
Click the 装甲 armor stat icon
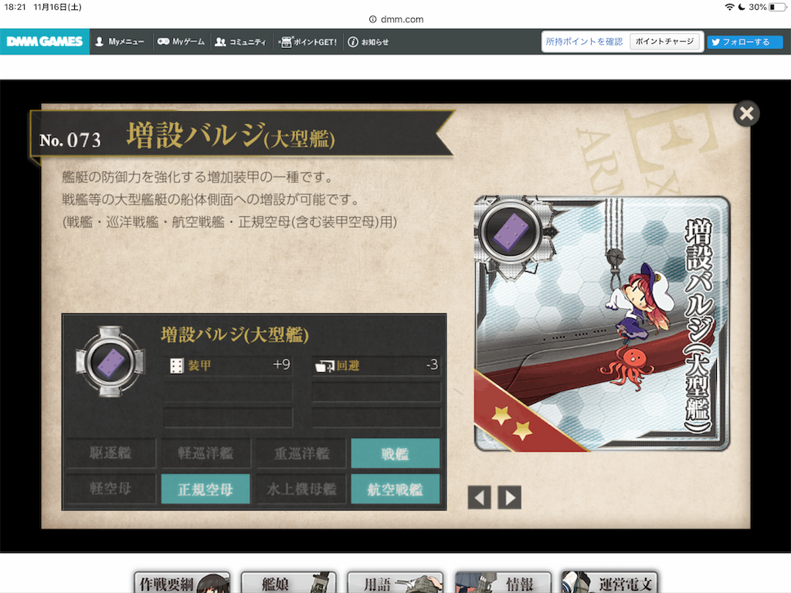tap(177, 365)
